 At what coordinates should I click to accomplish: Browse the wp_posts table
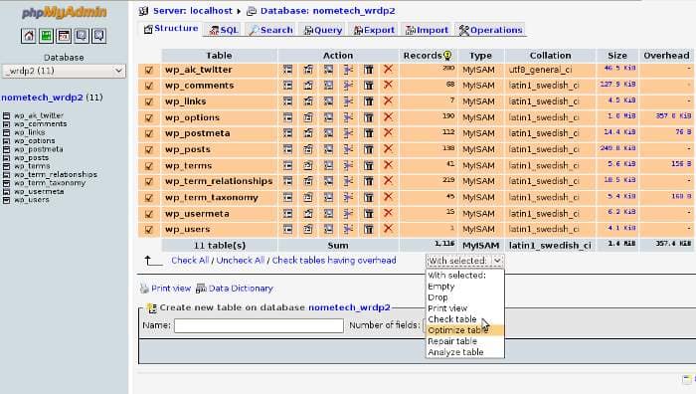click(287, 149)
